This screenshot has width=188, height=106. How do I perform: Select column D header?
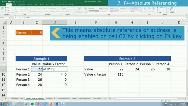point(55,22)
